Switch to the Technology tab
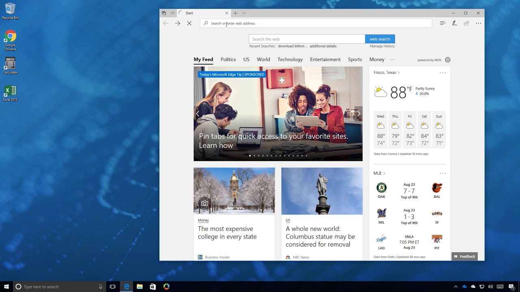This screenshot has width=520, height=292. 290,60
